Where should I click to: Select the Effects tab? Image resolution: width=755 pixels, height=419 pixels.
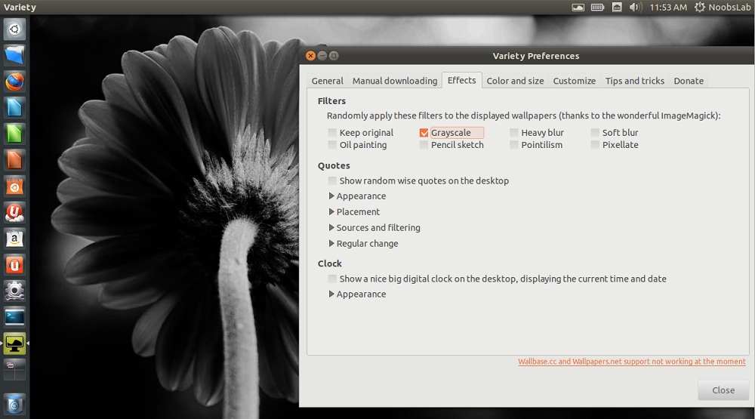462,80
